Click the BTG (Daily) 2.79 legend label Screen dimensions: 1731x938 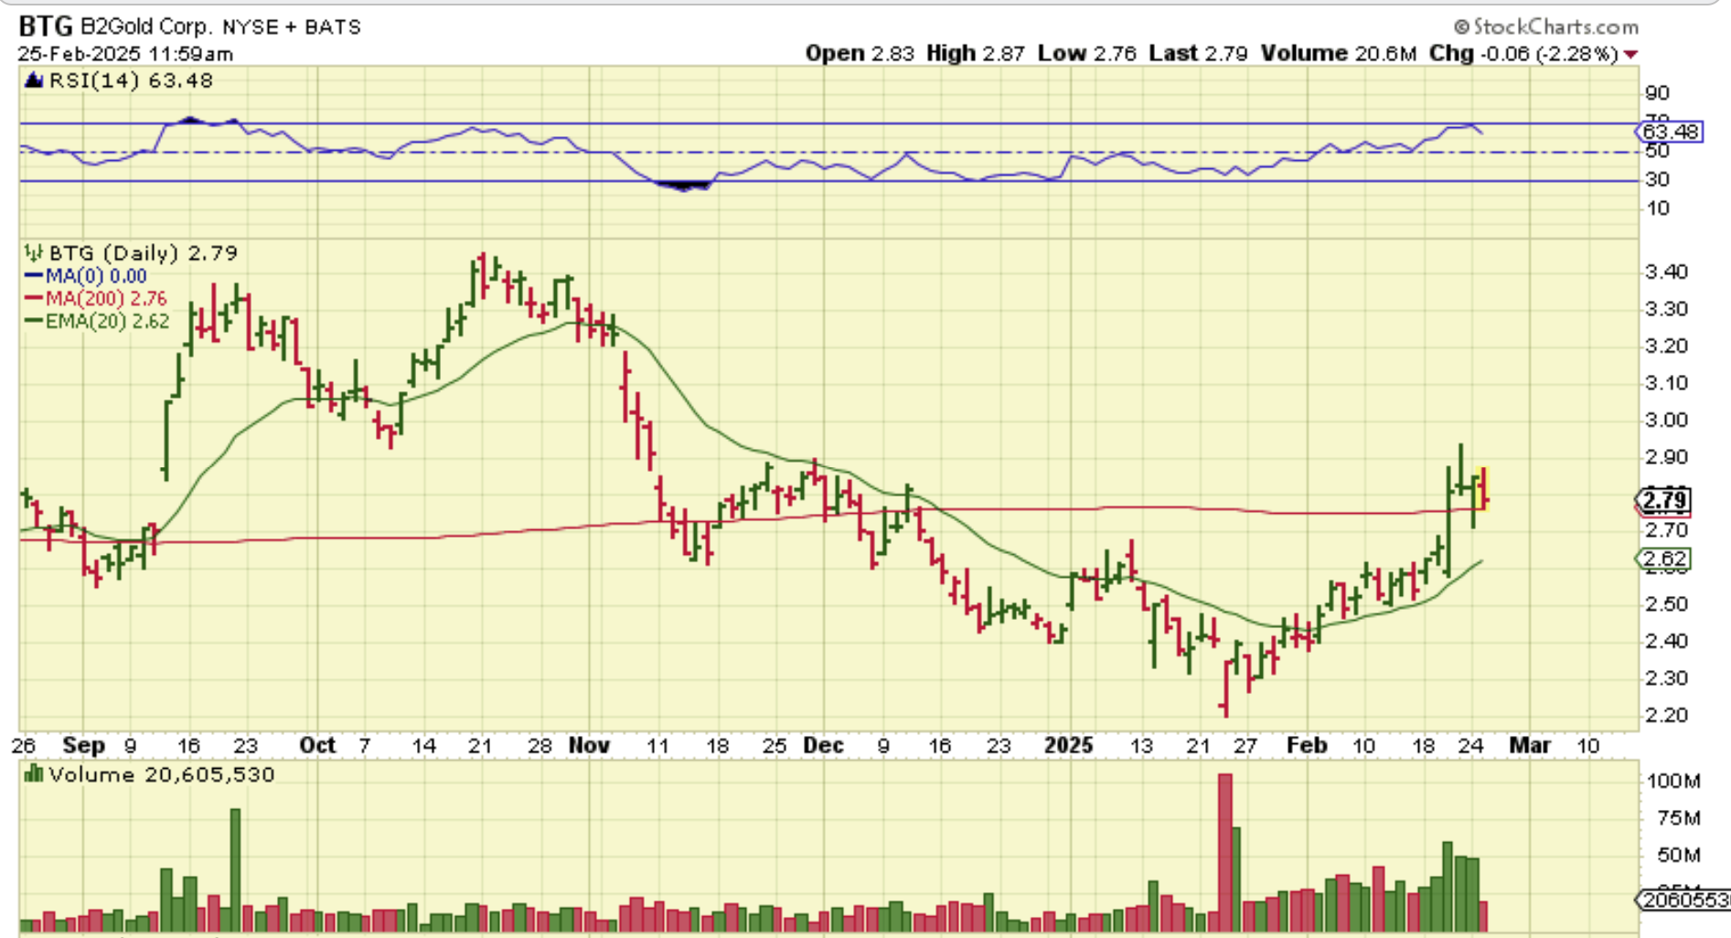tap(143, 252)
